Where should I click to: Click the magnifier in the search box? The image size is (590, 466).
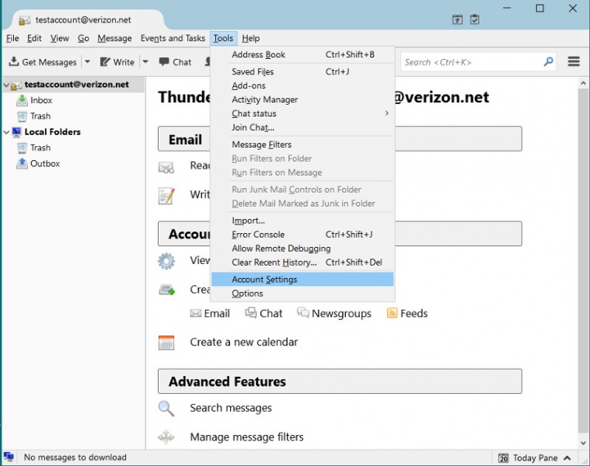click(x=548, y=61)
